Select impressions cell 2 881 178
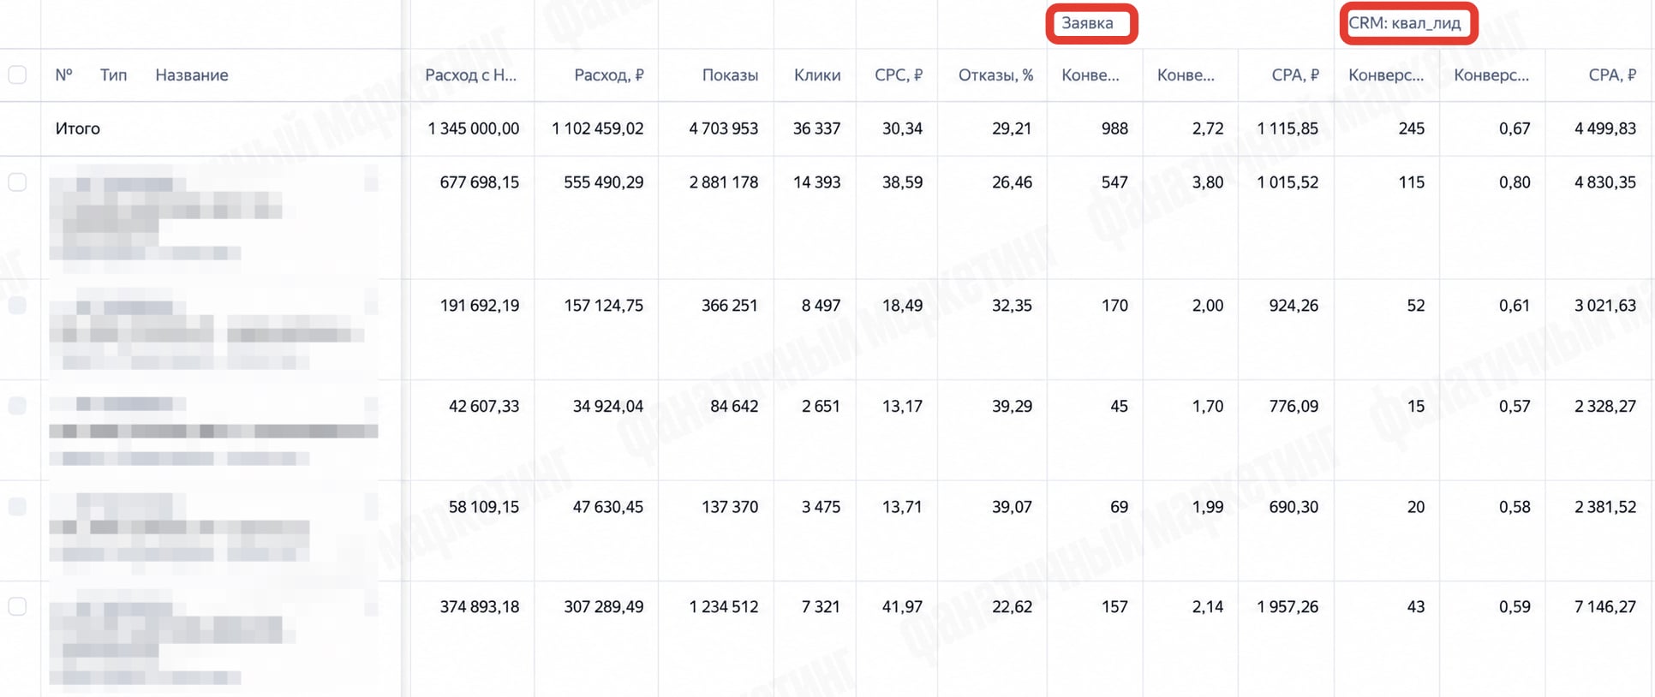 (x=724, y=182)
